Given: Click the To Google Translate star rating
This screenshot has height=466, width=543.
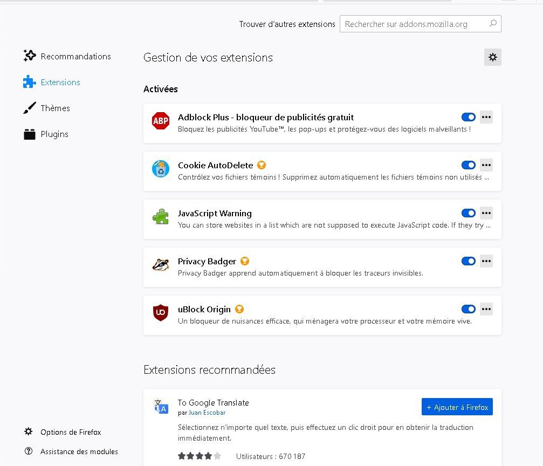Looking at the screenshot, I should (x=200, y=456).
